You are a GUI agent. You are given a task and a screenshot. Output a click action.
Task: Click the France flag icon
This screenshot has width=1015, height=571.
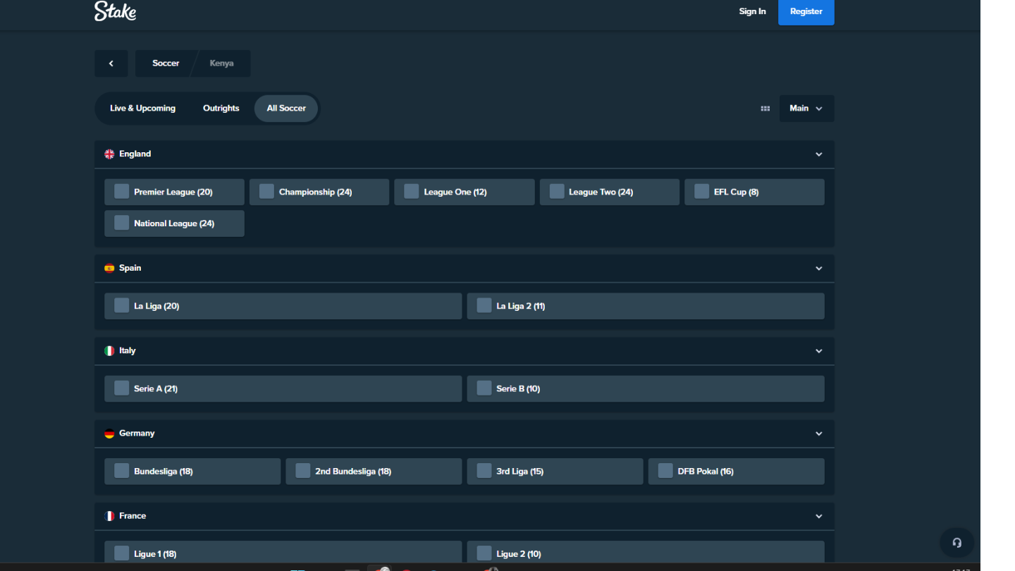point(109,516)
